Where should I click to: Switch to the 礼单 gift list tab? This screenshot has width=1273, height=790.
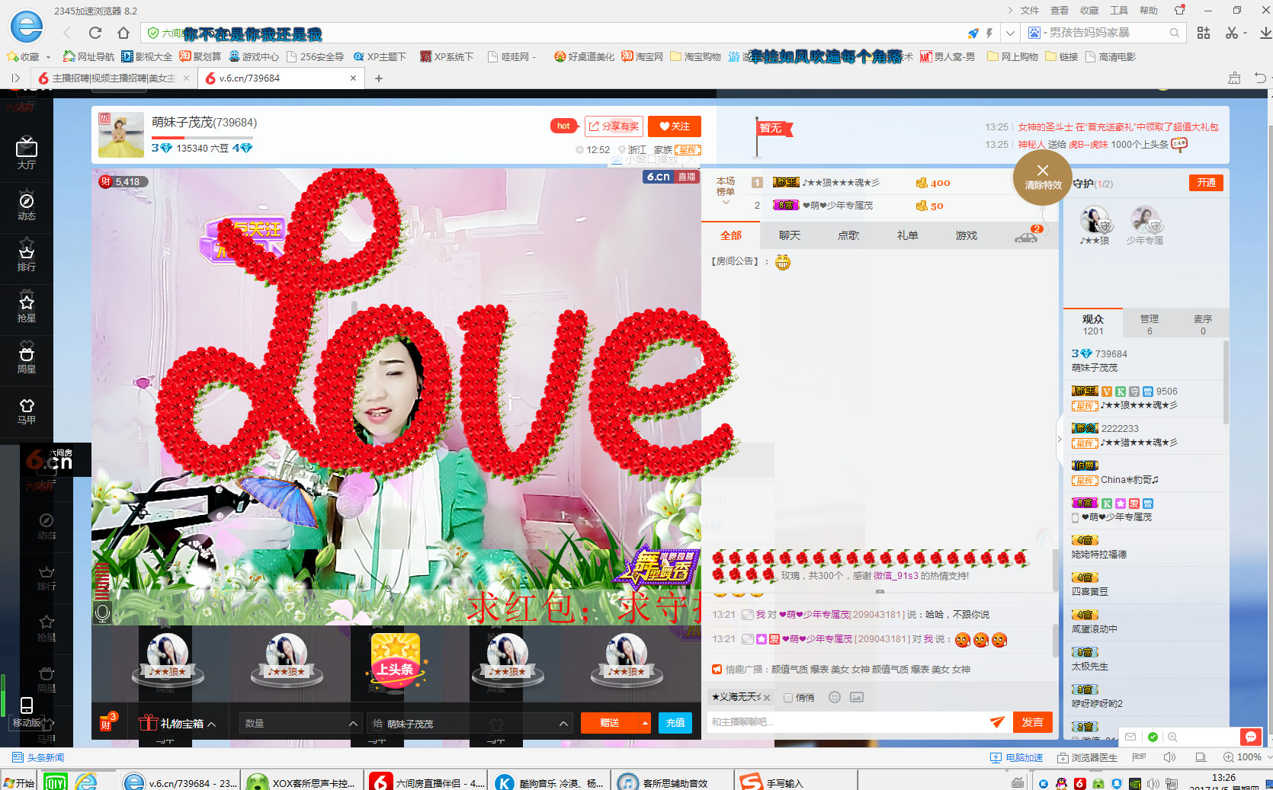click(907, 235)
